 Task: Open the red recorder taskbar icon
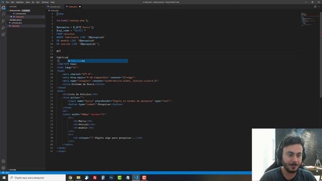click(144, 177)
